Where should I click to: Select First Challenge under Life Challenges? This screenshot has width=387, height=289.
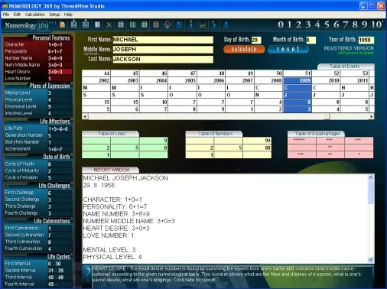pos(37,193)
